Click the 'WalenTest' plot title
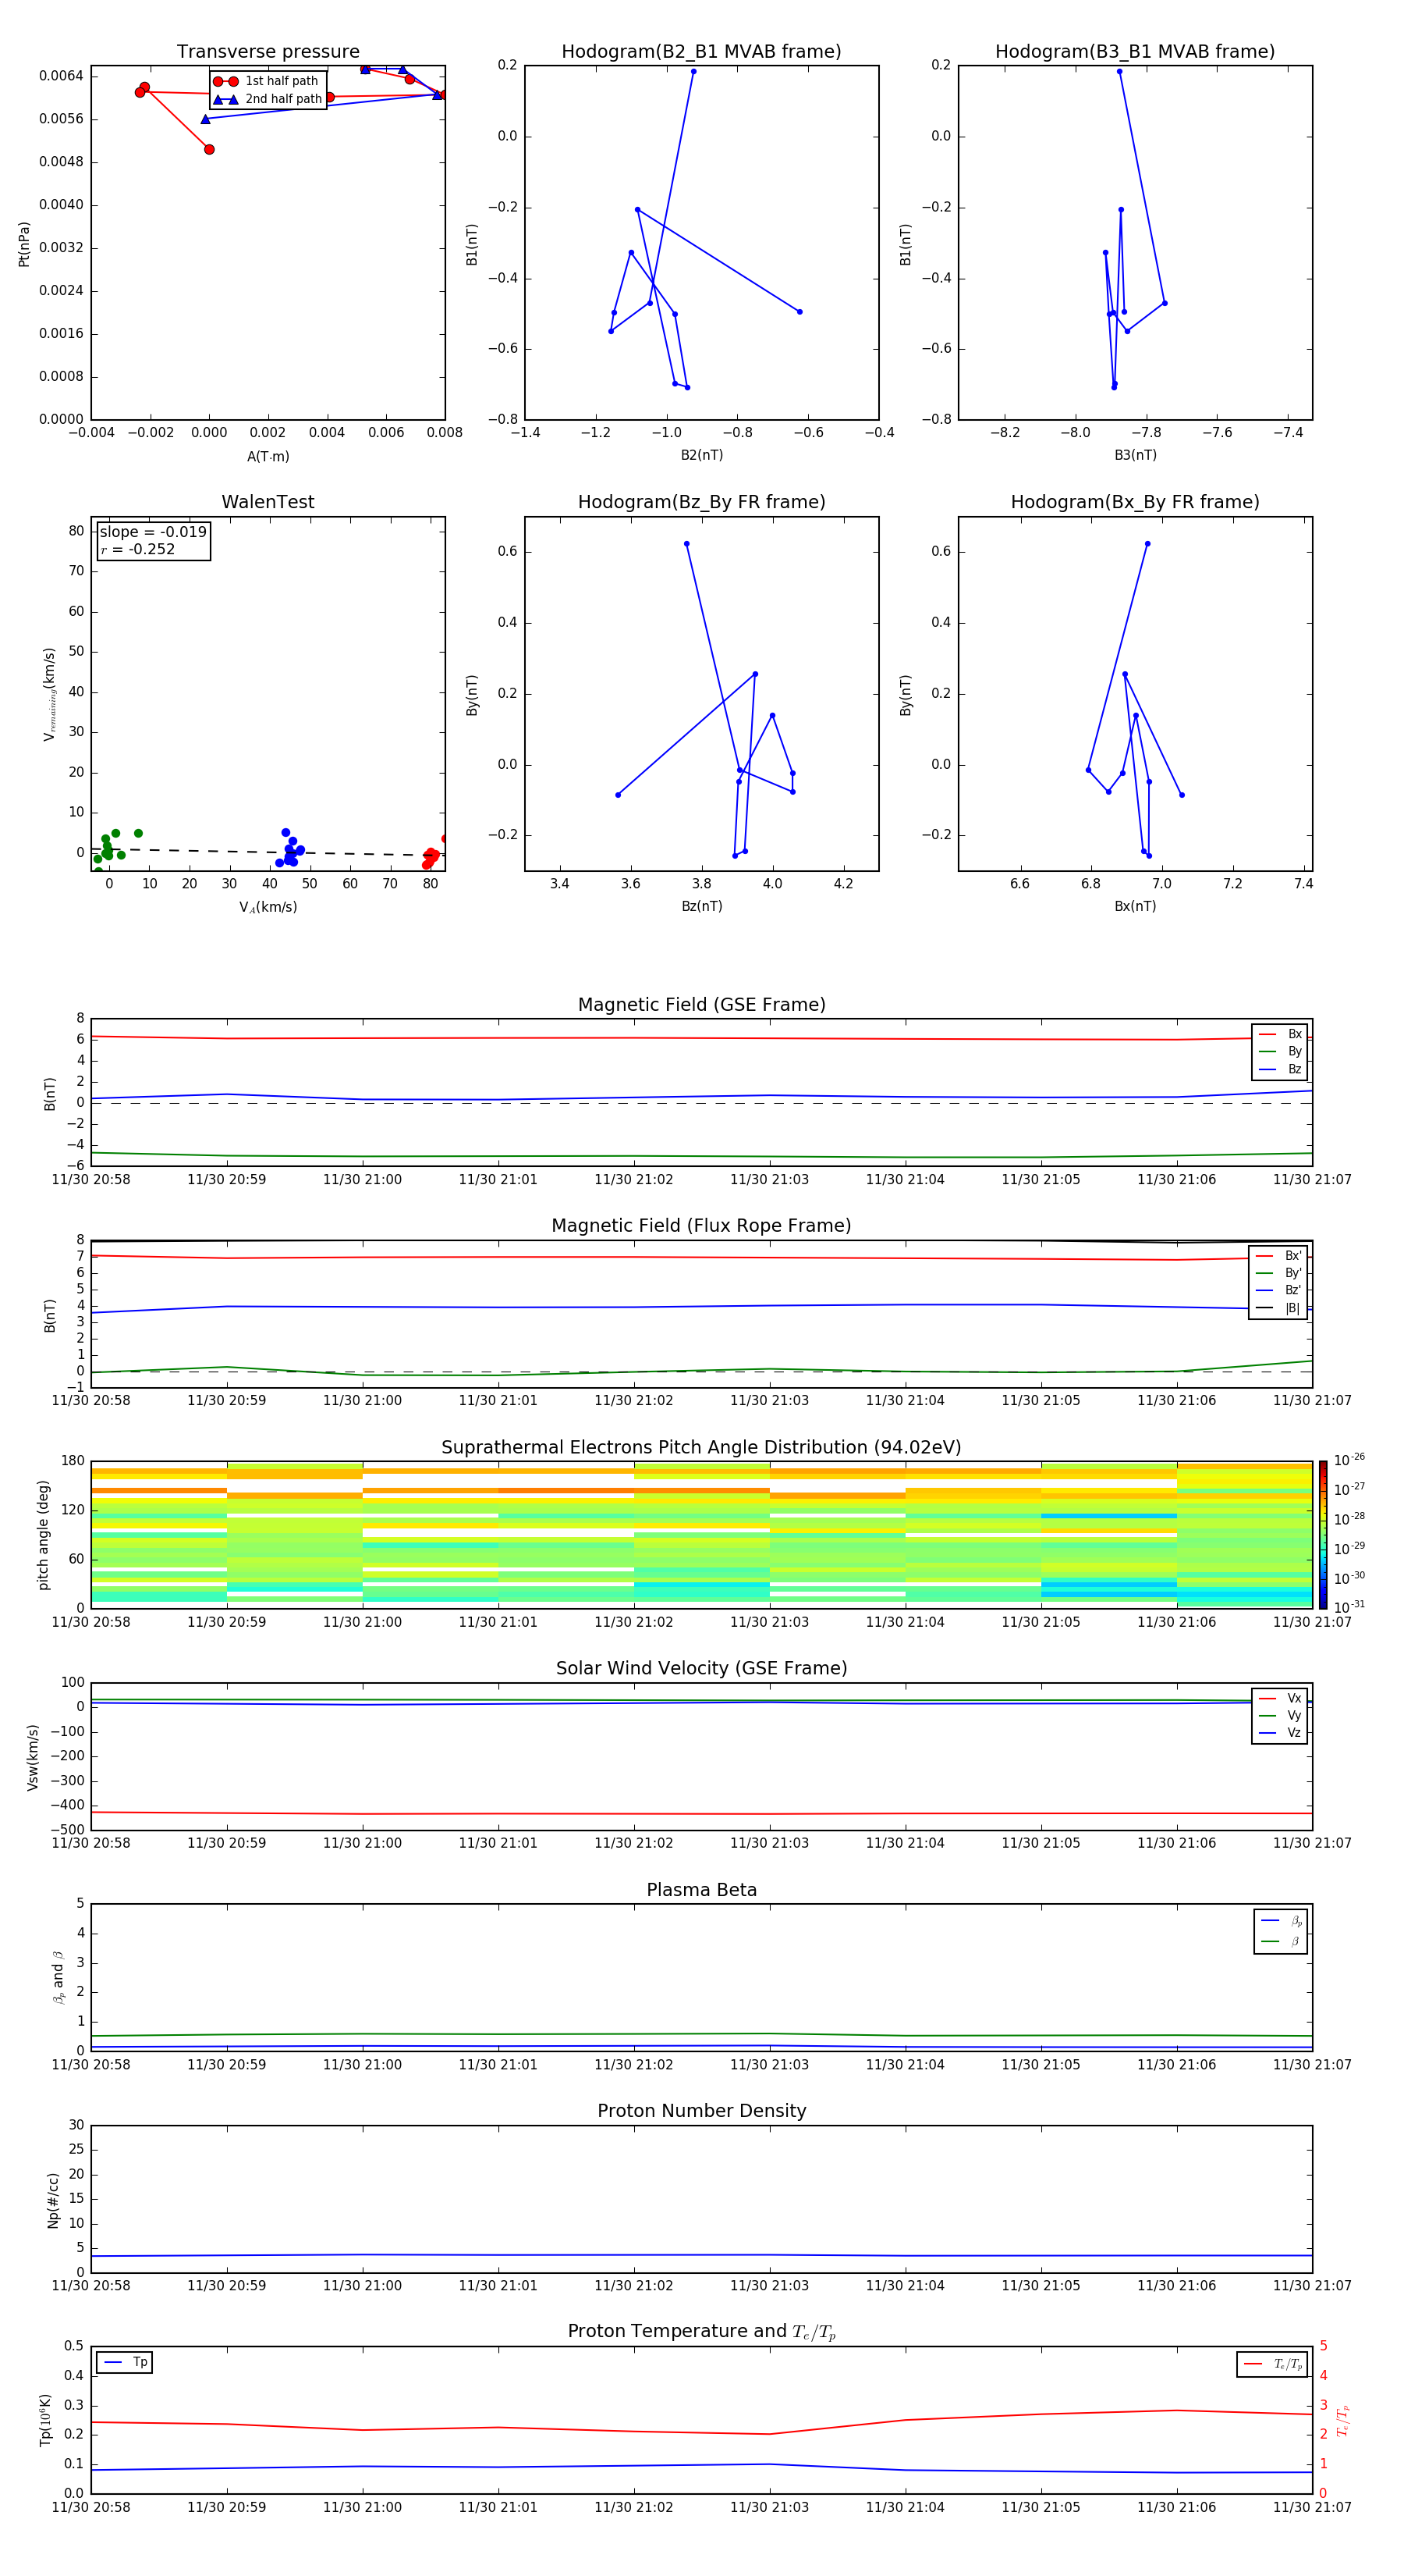Viewport: 1404px width, 2576px height. point(268,502)
